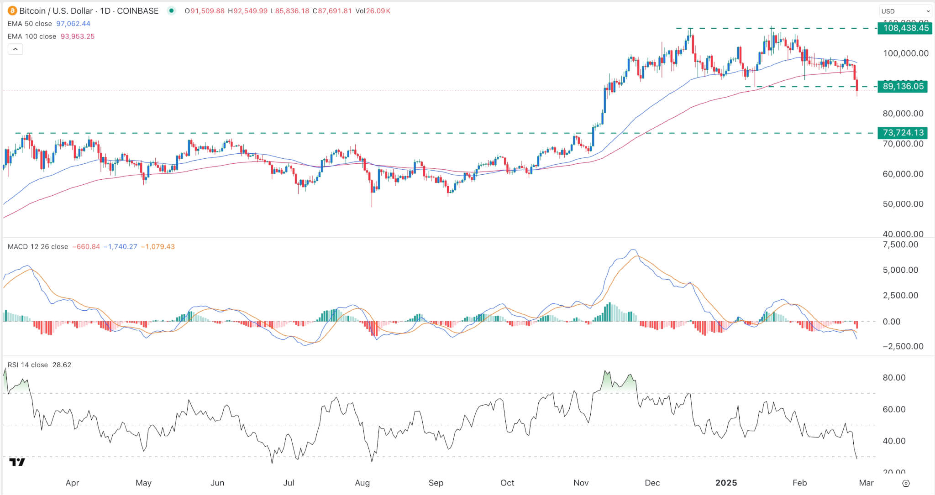Viewport: 935px width, 495px height.
Task: Select the EMA 100 close indicator label
Action: [x=32, y=36]
